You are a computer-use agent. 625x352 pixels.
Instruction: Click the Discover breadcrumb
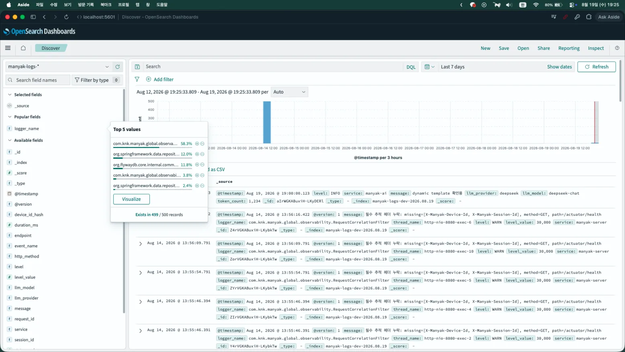coord(51,48)
